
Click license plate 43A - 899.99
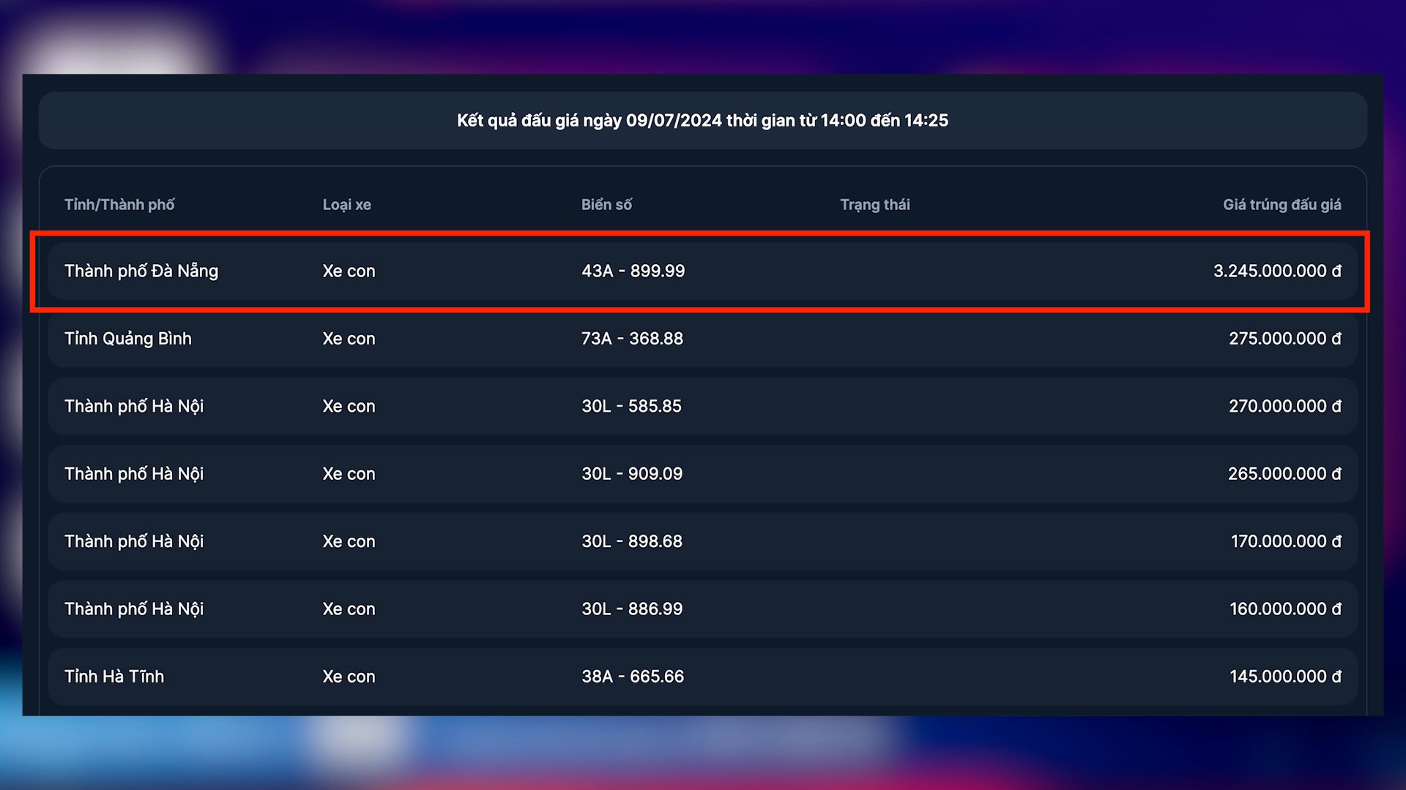633,271
